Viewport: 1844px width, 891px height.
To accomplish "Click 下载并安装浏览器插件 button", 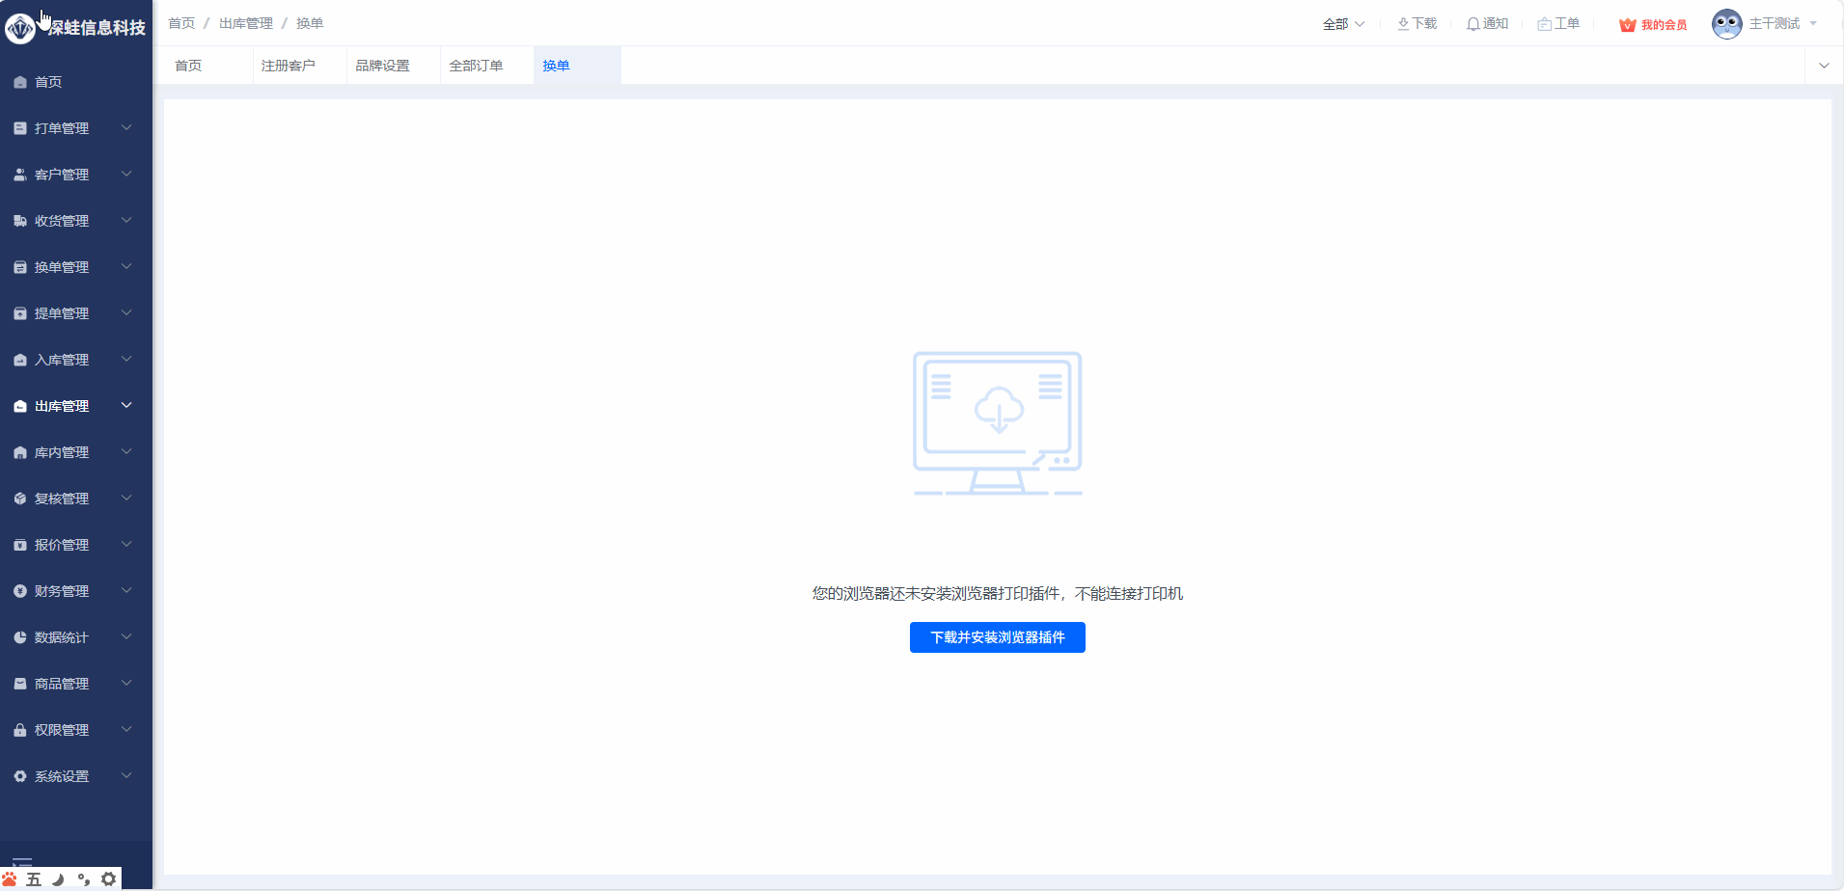I will pyautogui.click(x=997, y=637).
